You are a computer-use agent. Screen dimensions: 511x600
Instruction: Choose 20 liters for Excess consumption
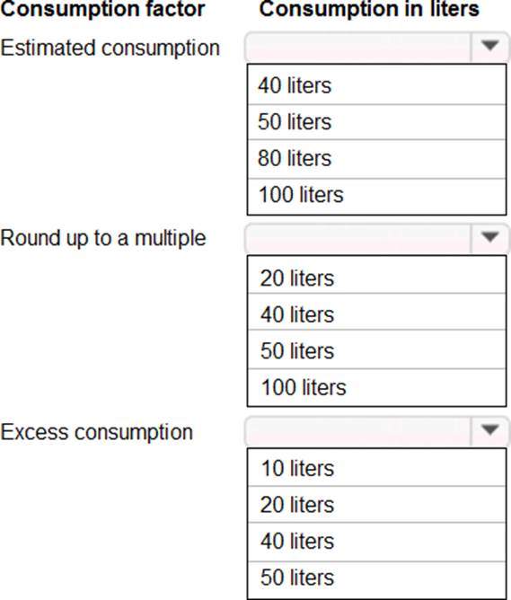[x=377, y=504]
